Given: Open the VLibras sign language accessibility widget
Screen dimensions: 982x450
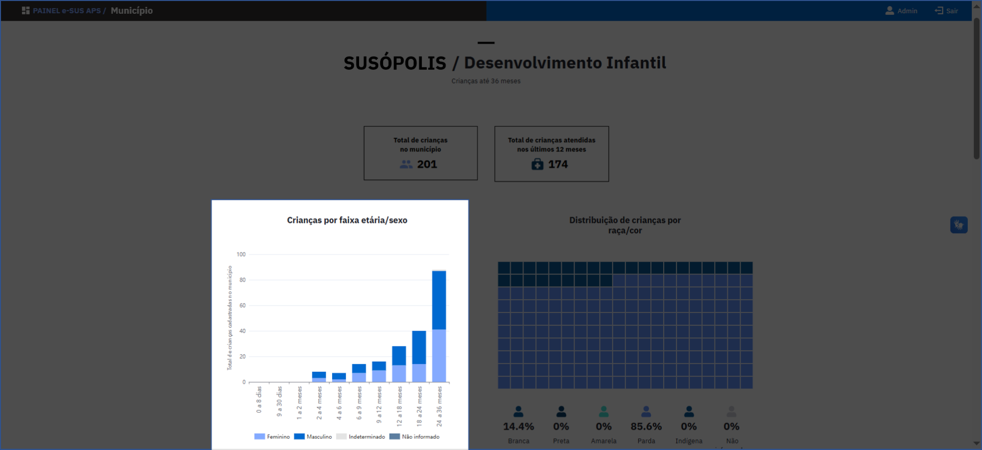Looking at the screenshot, I should click(x=958, y=225).
